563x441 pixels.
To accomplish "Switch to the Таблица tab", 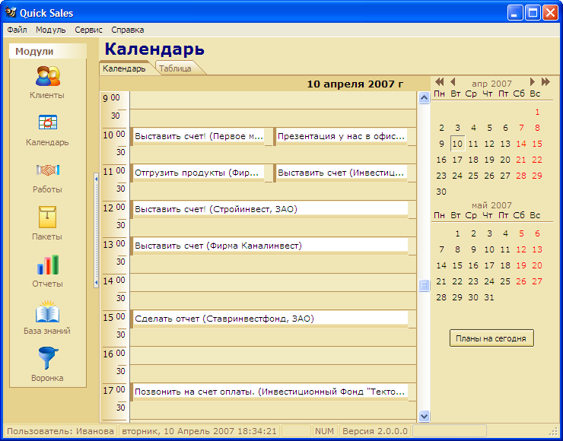I will click(176, 68).
